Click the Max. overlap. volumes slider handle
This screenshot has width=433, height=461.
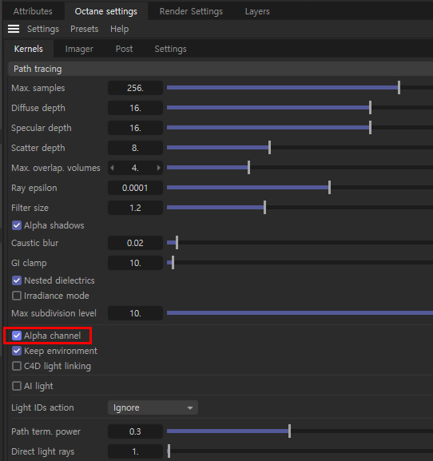(248, 168)
